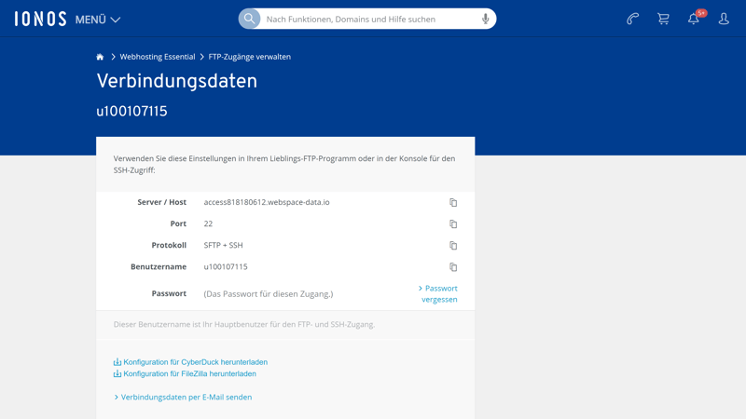Image resolution: width=746 pixels, height=419 pixels.
Task: Open Webhosting Essential breadcrumb
Action: (x=157, y=57)
